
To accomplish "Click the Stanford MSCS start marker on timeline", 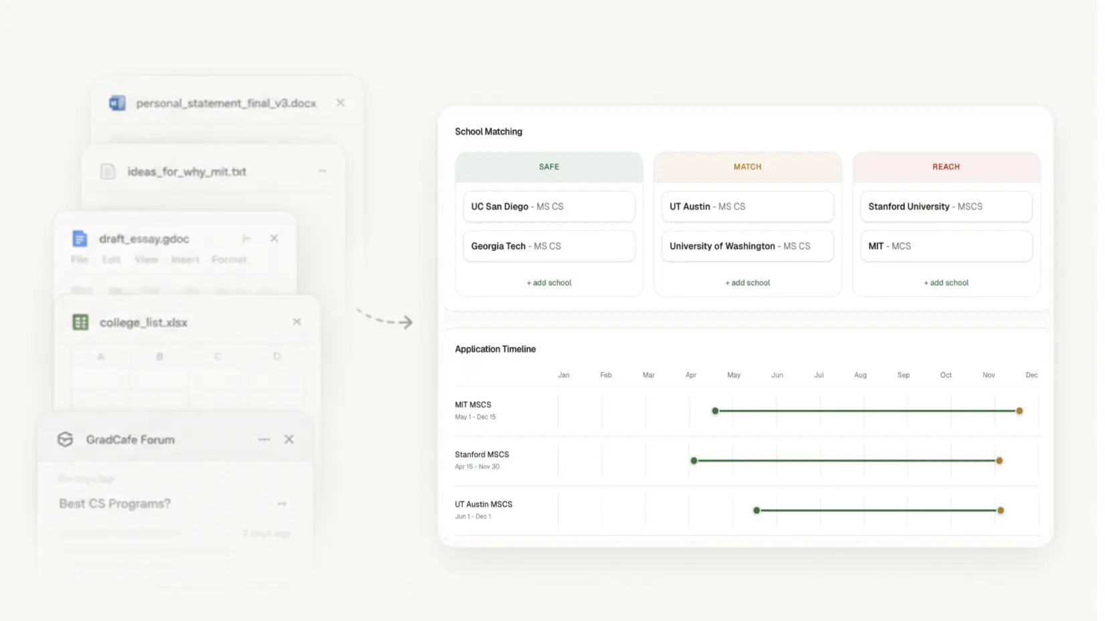I will tap(694, 460).
